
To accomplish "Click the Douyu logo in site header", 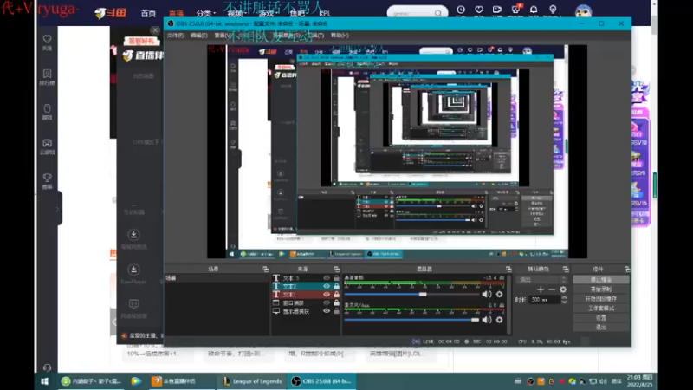I will [111, 13].
